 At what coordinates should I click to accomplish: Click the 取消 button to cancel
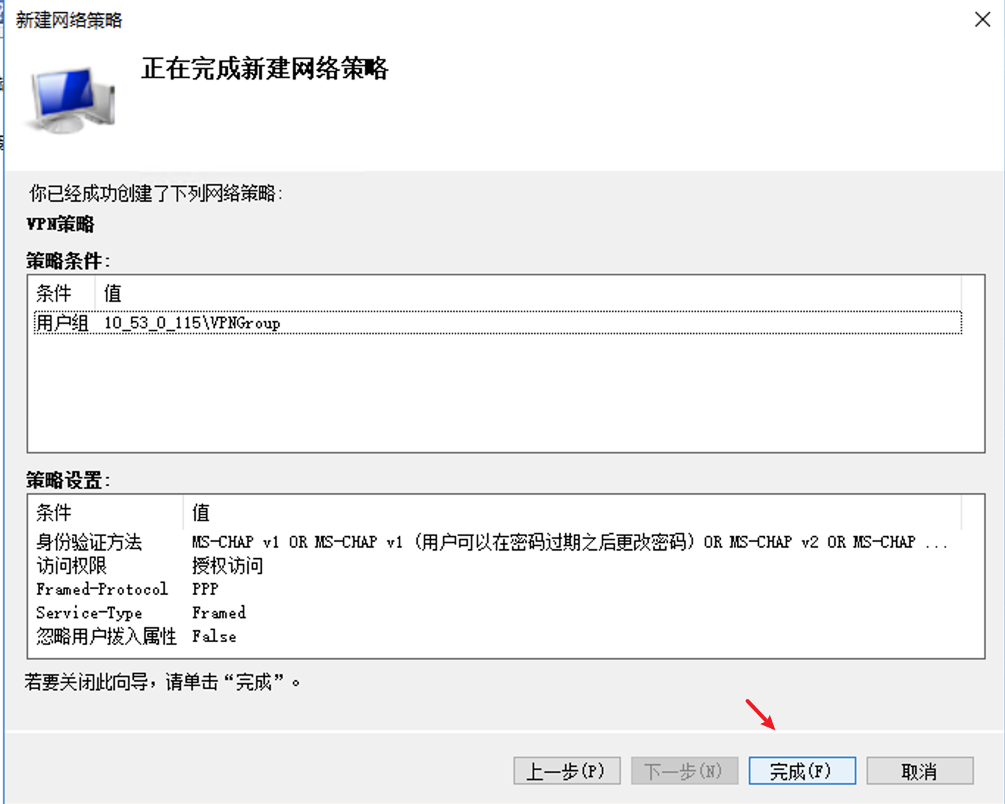[920, 771]
